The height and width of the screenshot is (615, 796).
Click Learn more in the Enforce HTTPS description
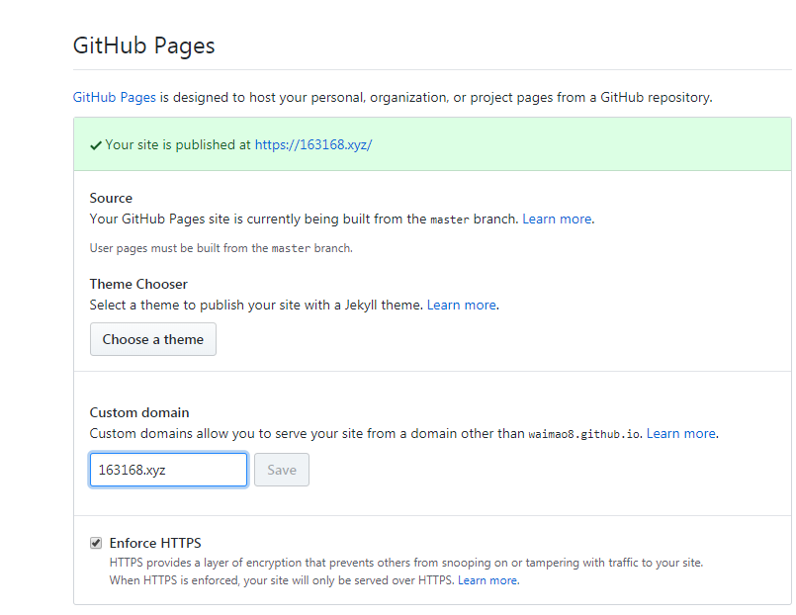[x=487, y=580]
